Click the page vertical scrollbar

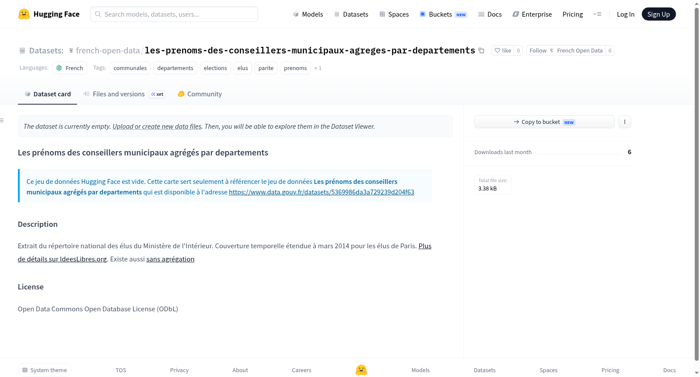pos(696,184)
